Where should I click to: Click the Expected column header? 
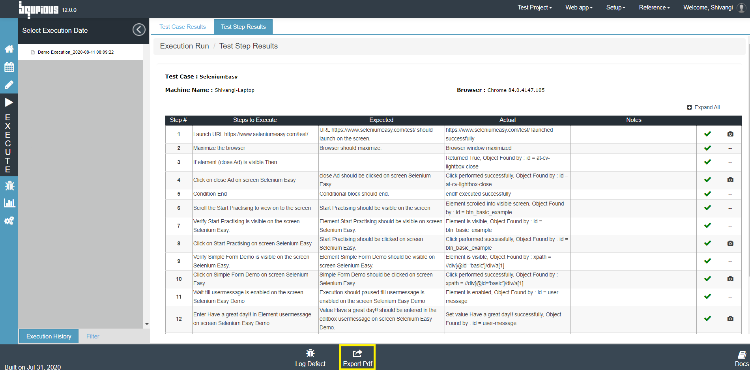(x=381, y=120)
